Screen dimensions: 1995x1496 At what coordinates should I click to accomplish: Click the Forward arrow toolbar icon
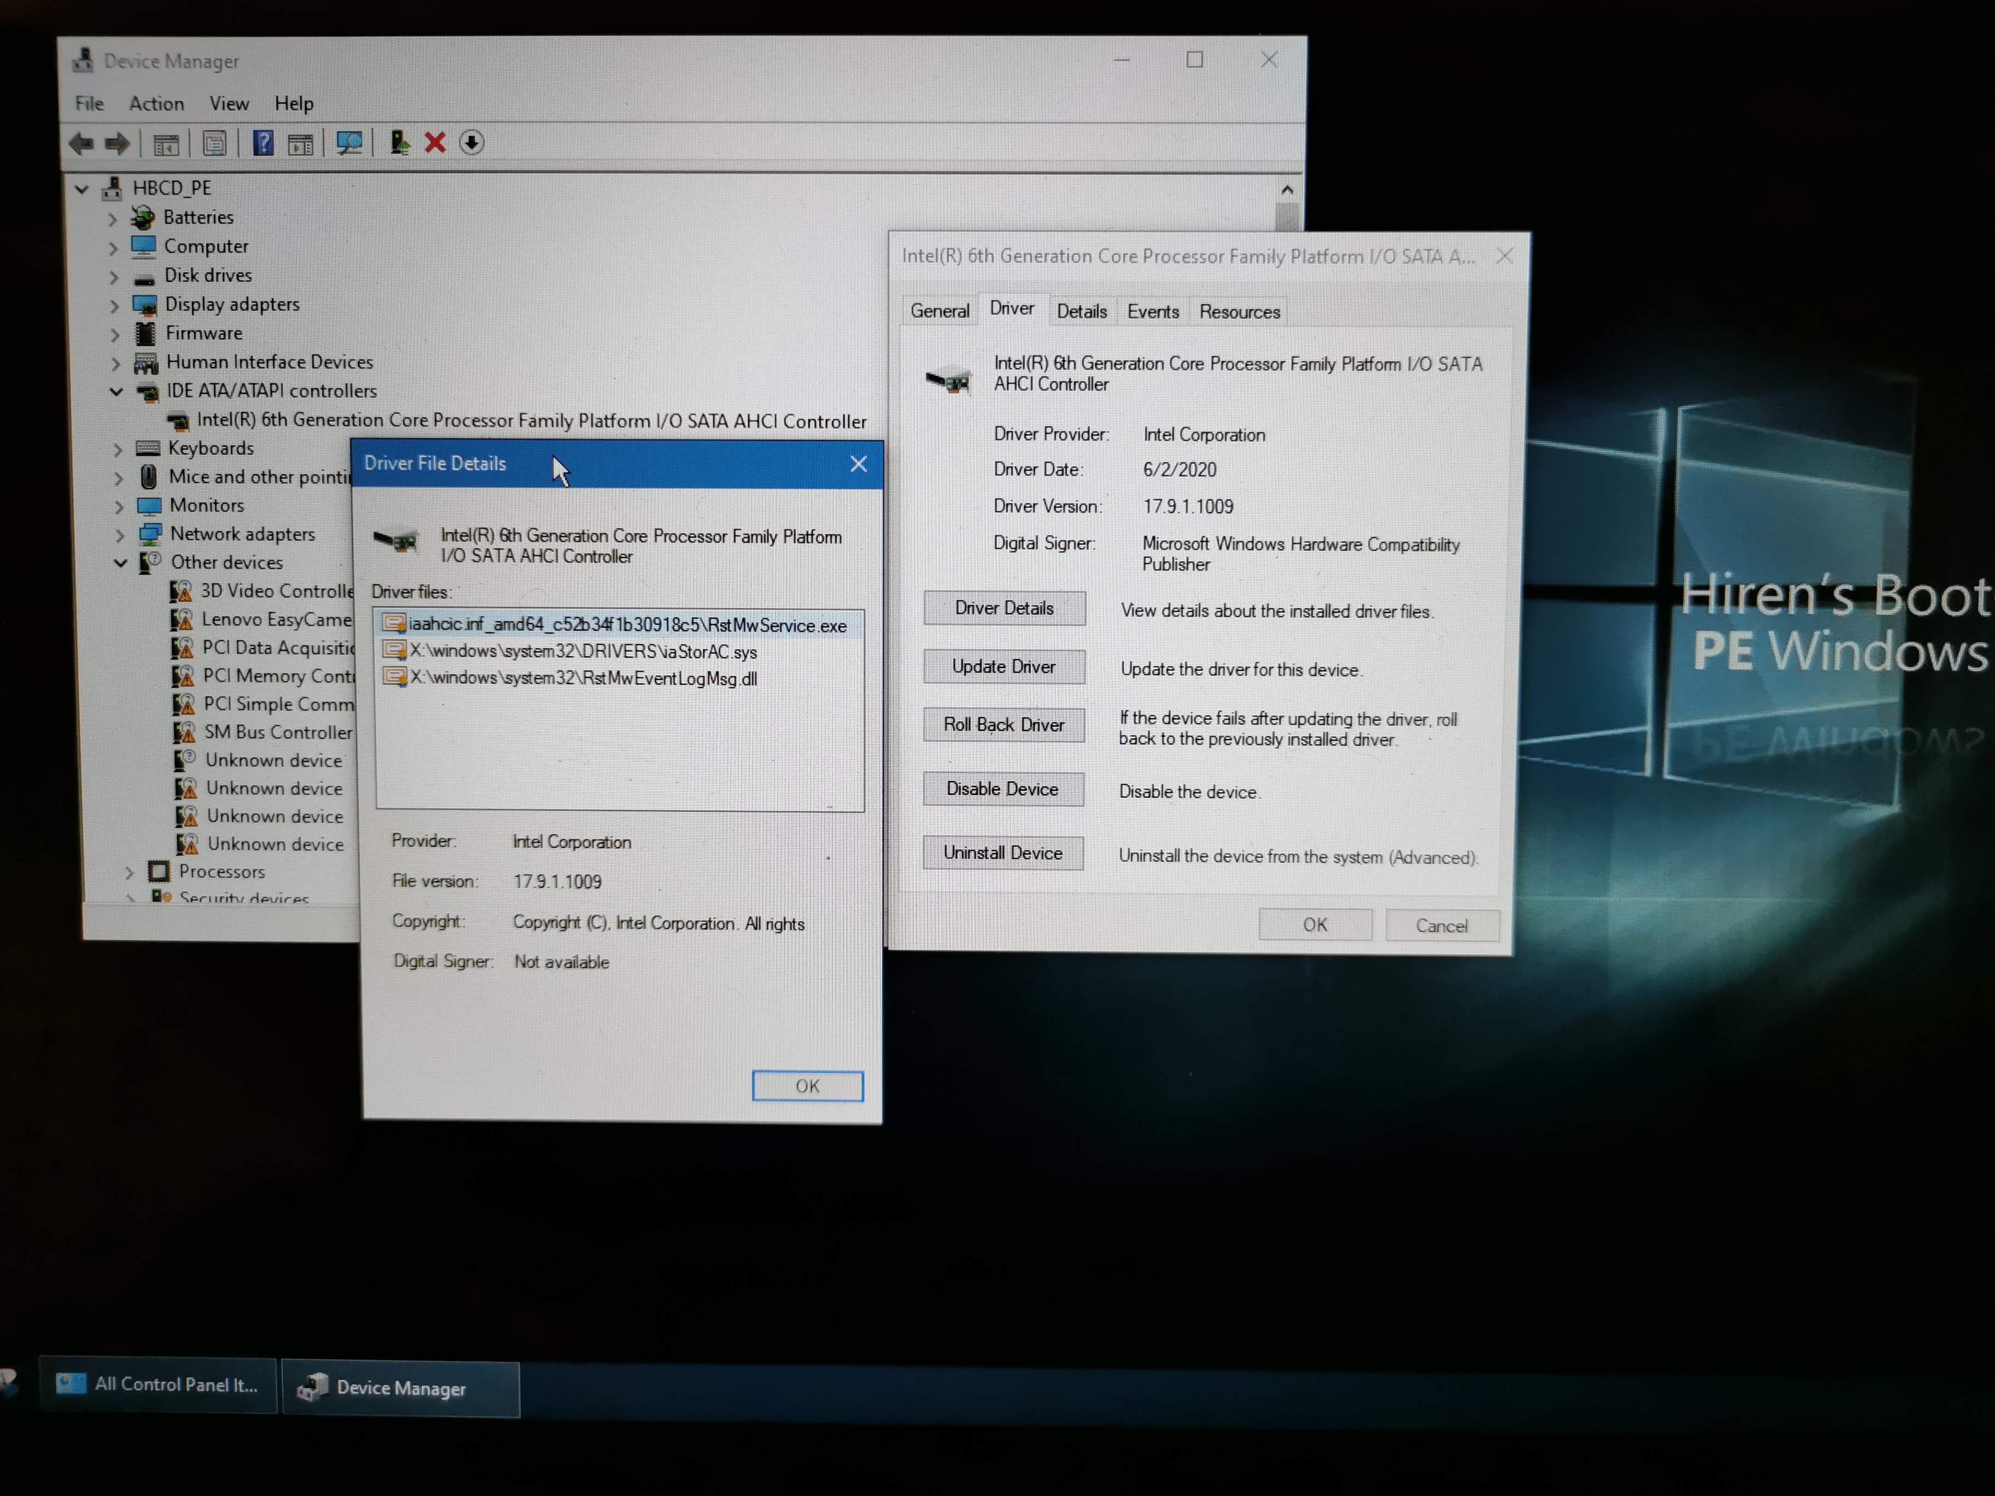click(118, 143)
